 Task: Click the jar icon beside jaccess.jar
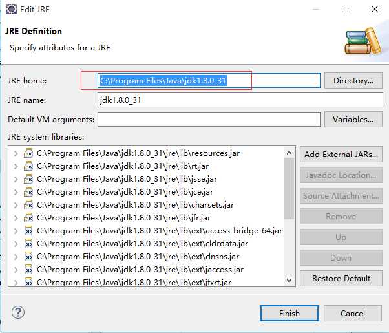28,270
